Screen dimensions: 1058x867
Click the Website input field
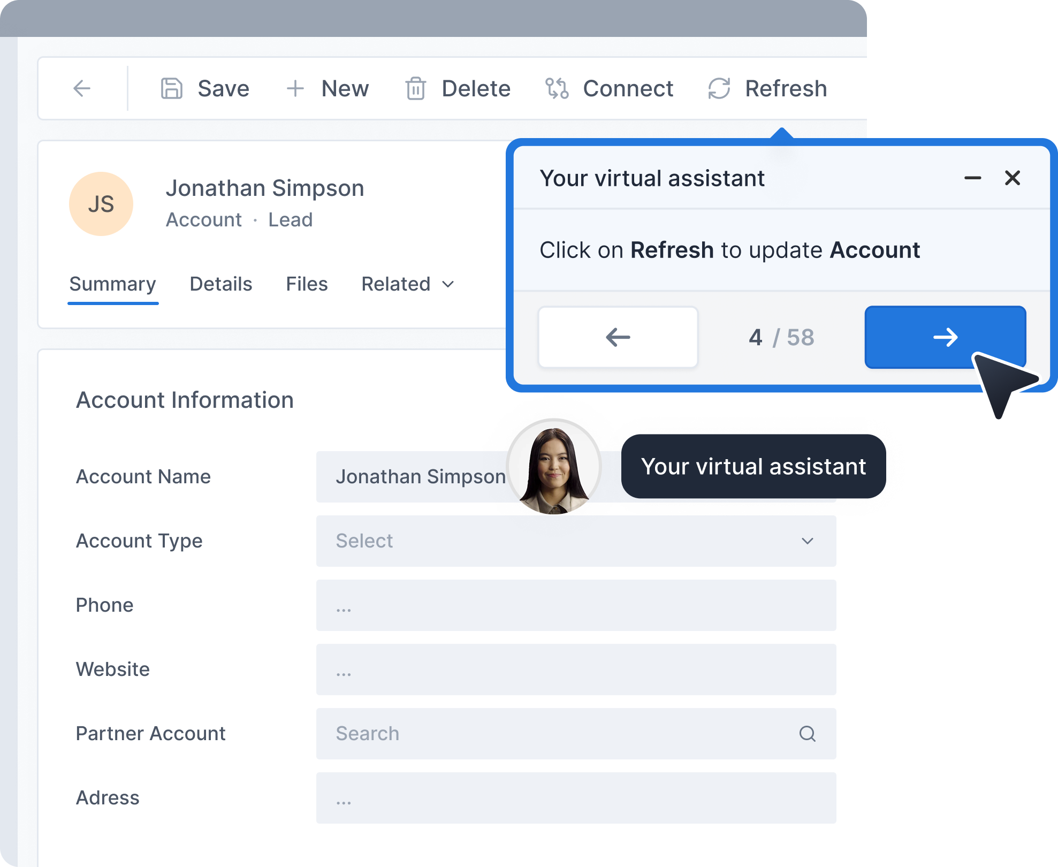point(575,669)
